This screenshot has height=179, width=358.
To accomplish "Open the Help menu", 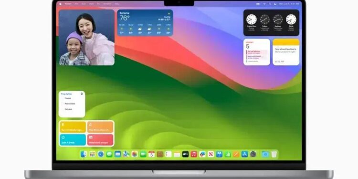I will (116, 4).
